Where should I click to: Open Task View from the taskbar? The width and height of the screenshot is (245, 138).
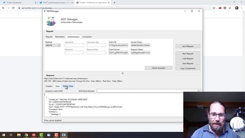point(11,135)
